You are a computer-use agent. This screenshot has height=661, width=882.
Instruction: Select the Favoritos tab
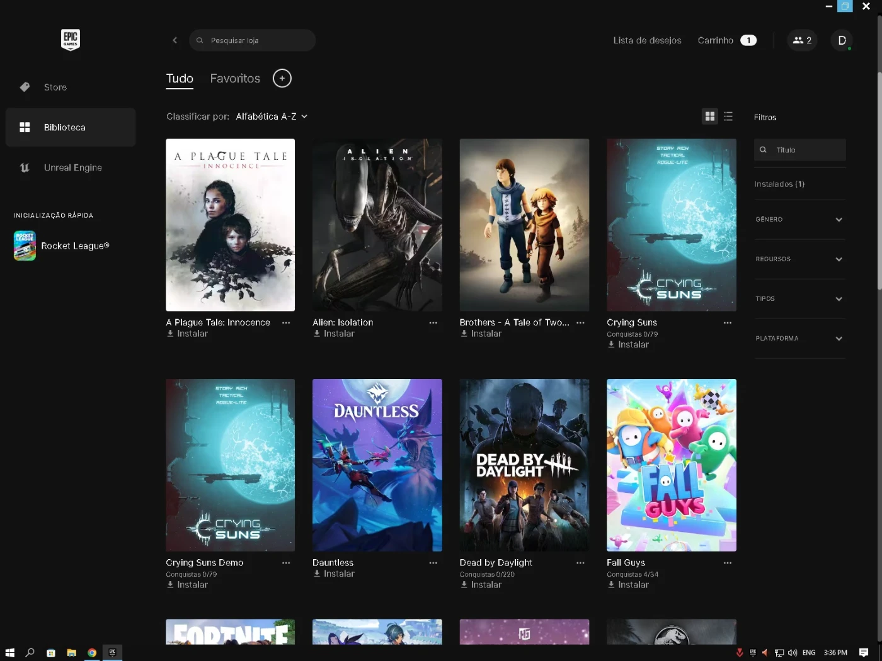(235, 79)
